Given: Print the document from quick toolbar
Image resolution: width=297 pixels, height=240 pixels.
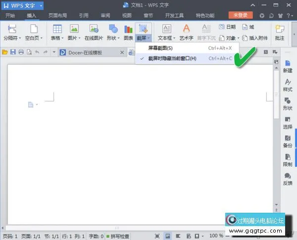Looking at the screenshot, I should tap(21, 52).
